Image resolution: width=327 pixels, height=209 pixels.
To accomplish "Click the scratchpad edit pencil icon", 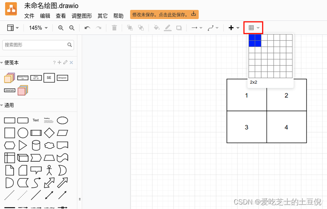I will point(65,62).
